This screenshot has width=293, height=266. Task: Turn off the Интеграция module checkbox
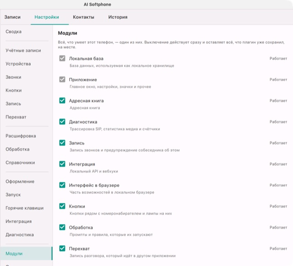[x=62, y=164]
